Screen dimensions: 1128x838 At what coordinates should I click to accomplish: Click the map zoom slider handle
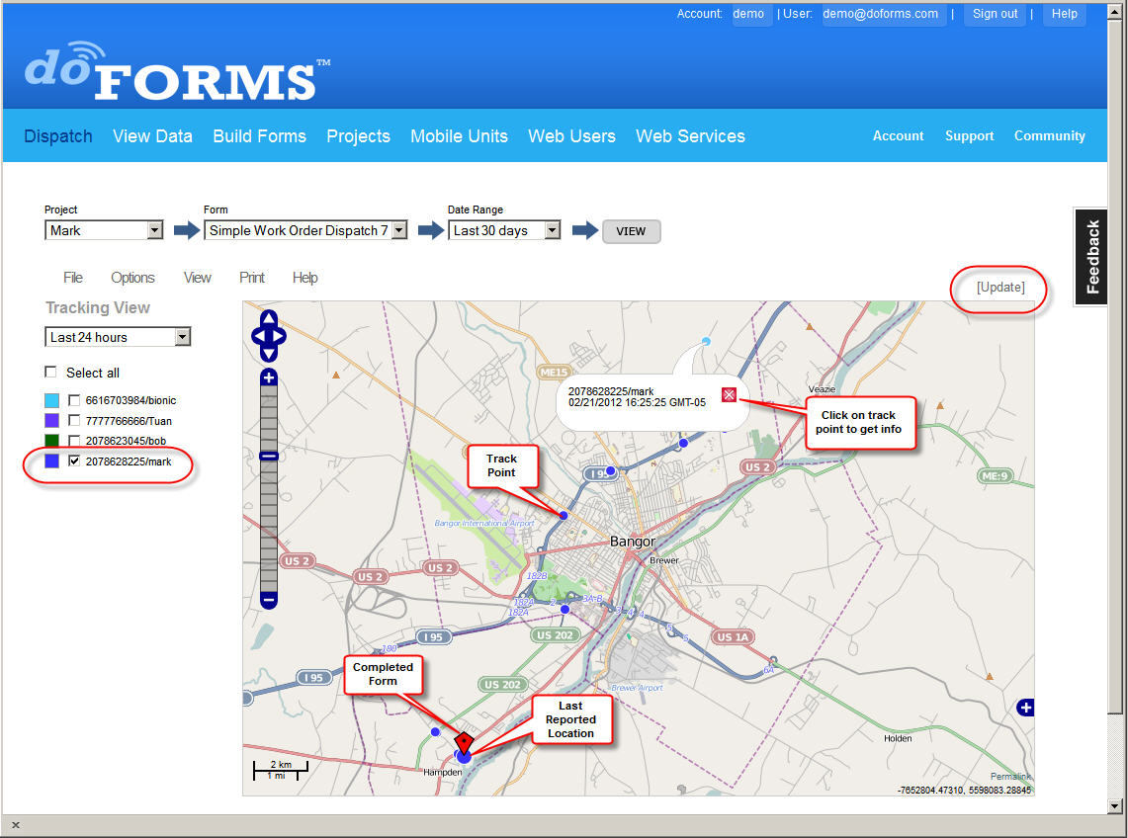pyautogui.click(x=268, y=456)
